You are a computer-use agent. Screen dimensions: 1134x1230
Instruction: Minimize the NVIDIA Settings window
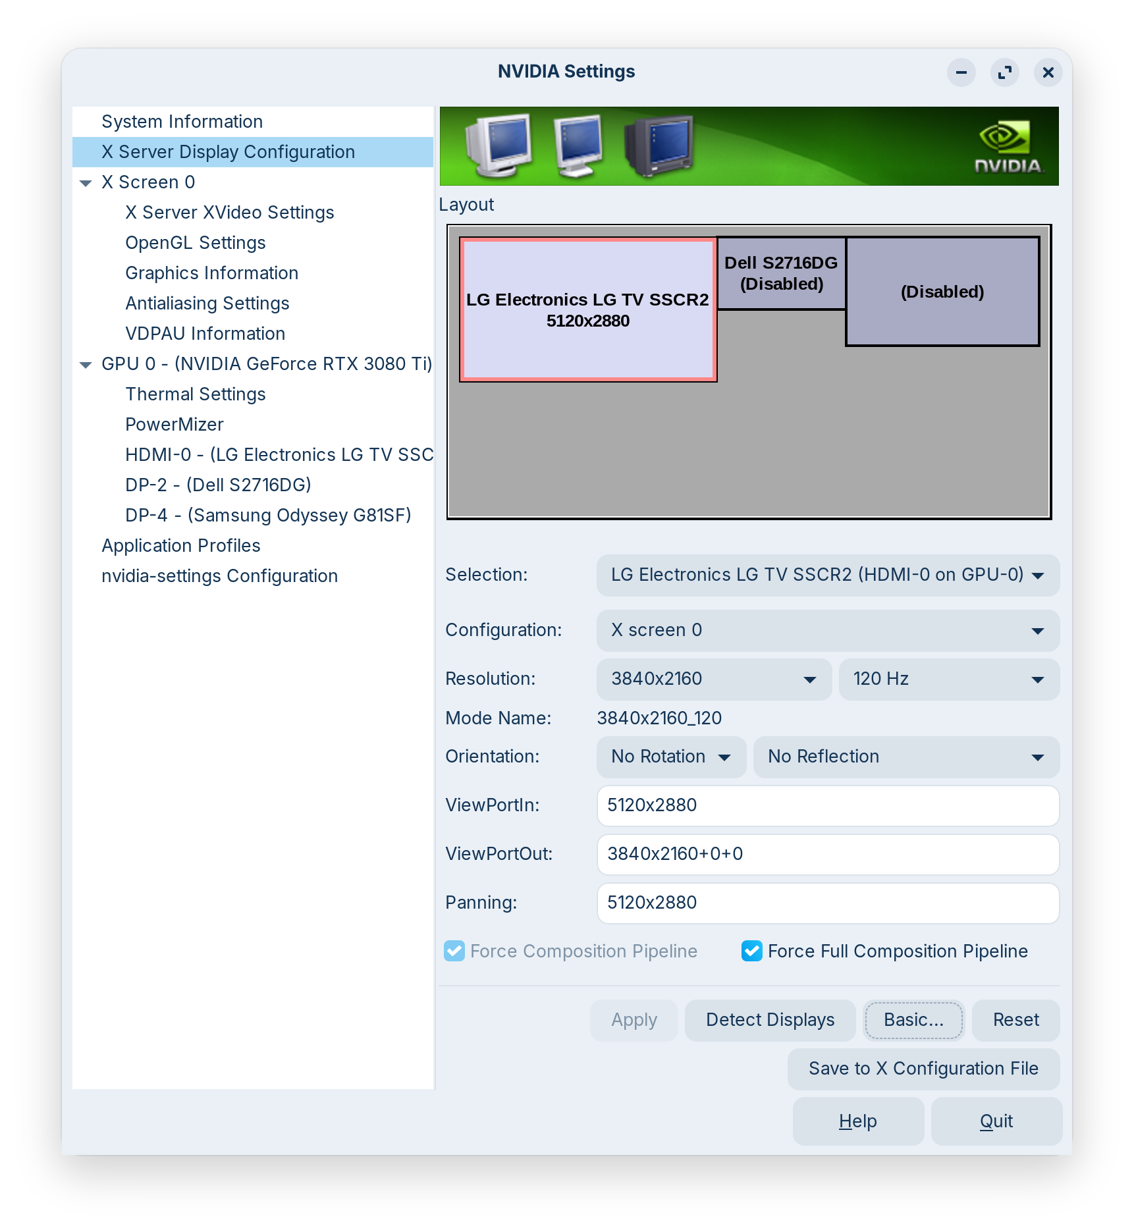[x=961, y=72]
